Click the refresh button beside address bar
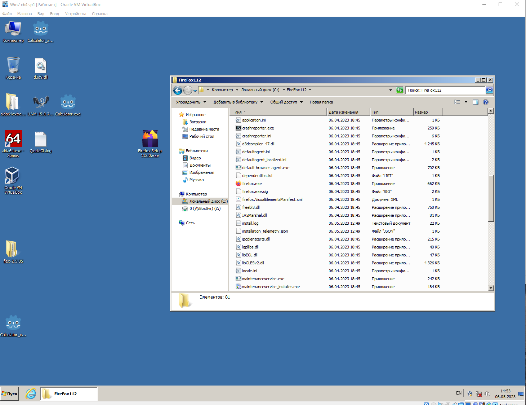 (400, 90)
